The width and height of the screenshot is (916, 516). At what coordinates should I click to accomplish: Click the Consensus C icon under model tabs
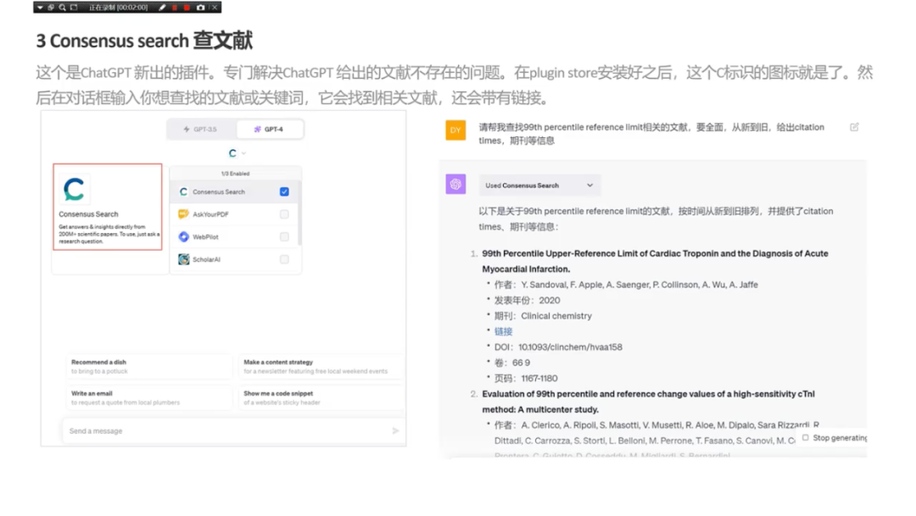coord(232,153)
